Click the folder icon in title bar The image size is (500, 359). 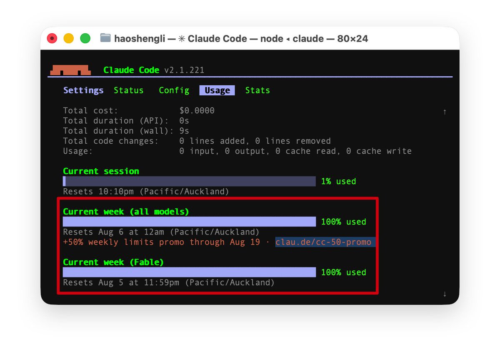pyautogui.click(x=105, y=38)
